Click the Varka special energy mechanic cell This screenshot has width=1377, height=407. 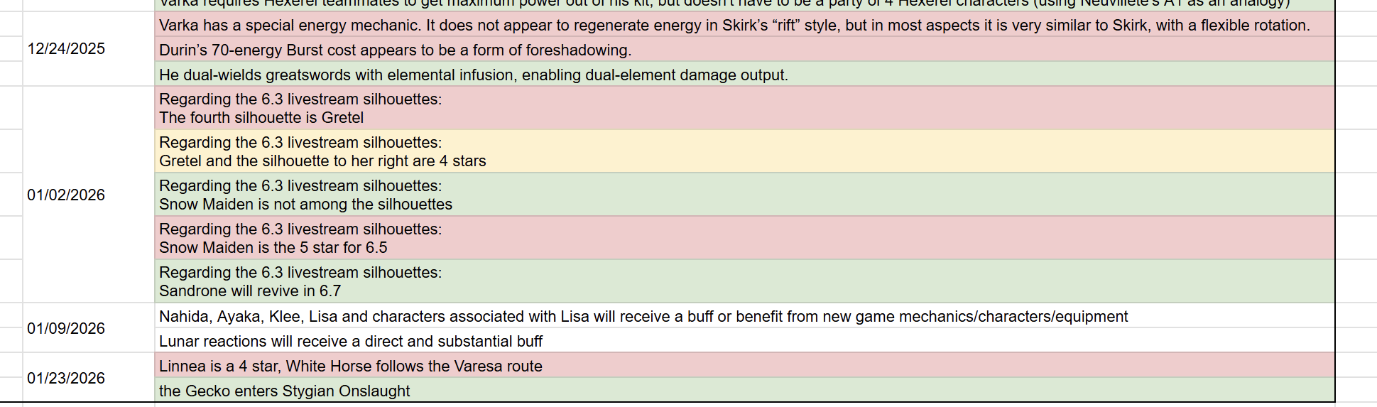(744, 25)
